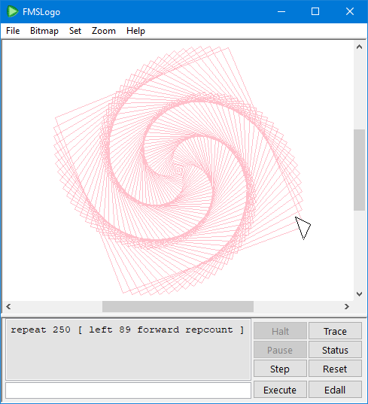The image size is (368, 404).
Task: Click the Execute button
Action: point(280,390)
